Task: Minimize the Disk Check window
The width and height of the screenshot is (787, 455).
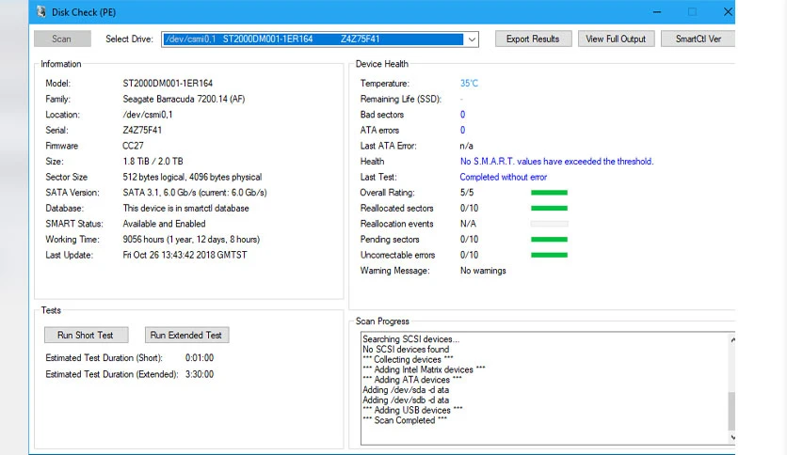Action: point(657,11)
